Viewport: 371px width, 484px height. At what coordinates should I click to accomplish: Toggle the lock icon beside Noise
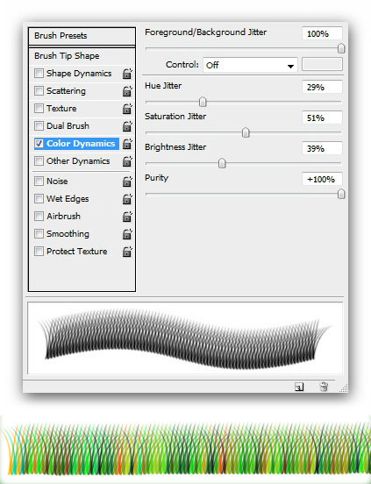(127, 181)
